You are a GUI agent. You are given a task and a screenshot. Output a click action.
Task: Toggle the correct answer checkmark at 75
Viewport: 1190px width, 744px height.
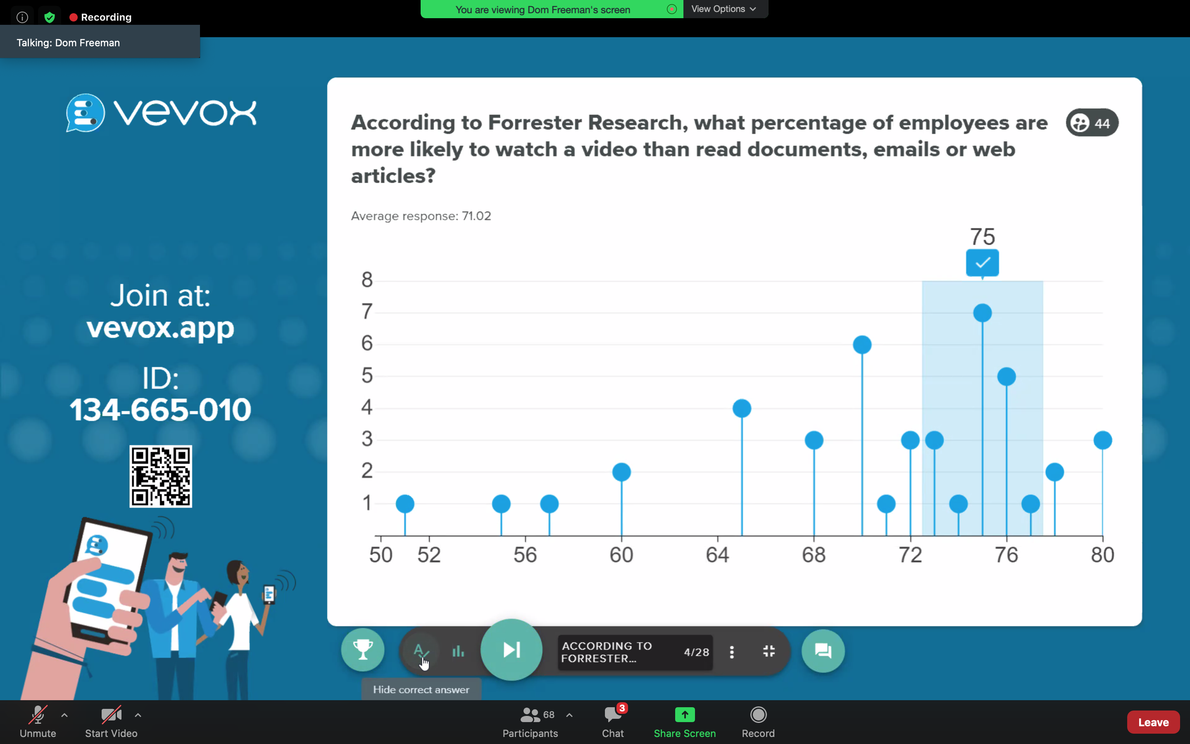coord(982,263)
